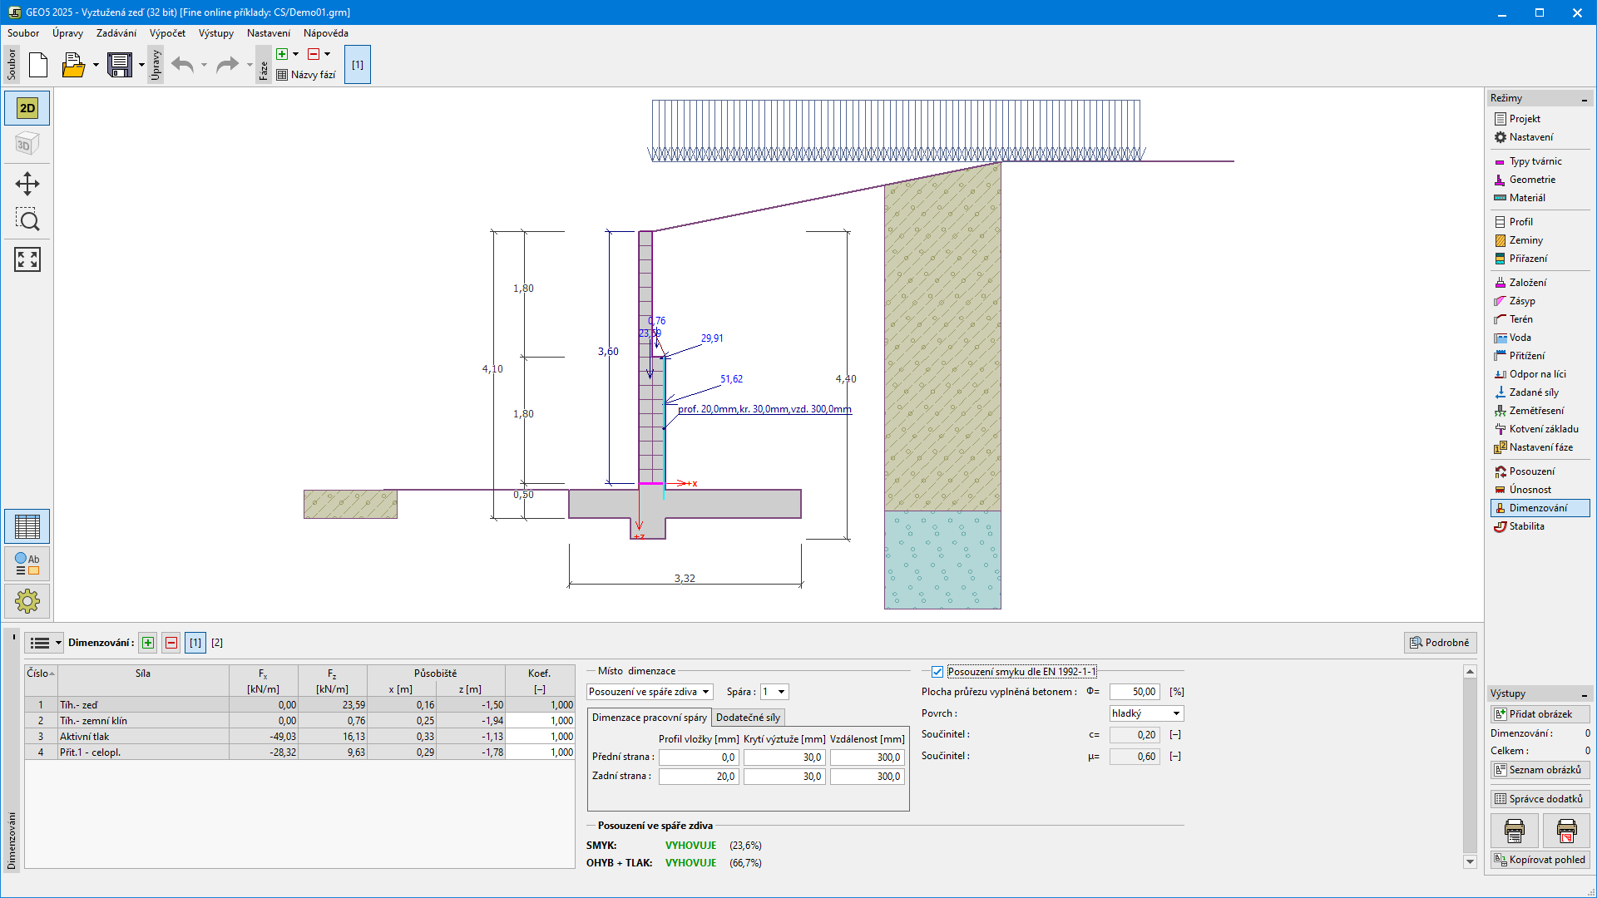This screenshot has width=1597, height=898.
Task: Click the save file icon
Action: coord(120,65)
